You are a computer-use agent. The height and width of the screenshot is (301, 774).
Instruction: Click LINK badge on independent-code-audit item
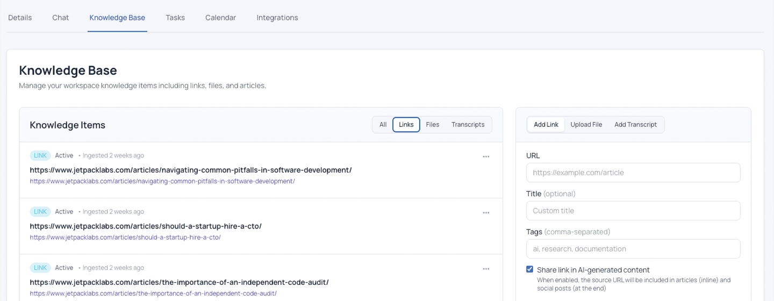pyautogui.click(x=40, y=268)
